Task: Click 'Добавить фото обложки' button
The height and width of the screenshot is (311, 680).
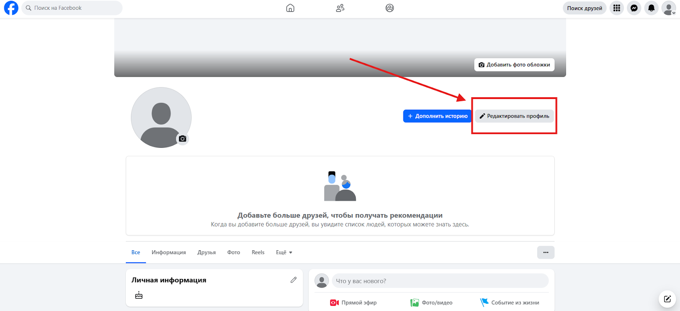Action: (x=514, y=65)
